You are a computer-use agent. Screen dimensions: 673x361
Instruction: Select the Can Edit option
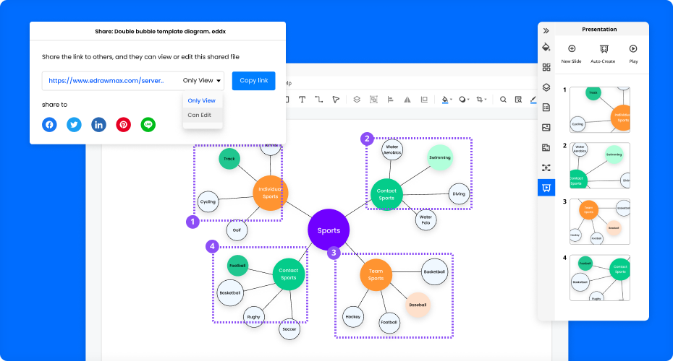[200, 115]
